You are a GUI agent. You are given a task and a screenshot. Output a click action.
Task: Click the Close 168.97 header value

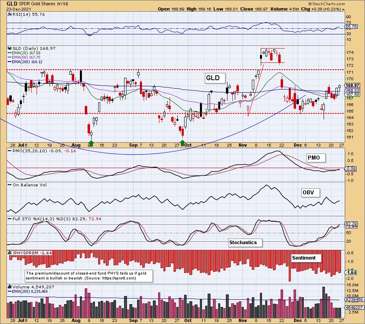254,9
